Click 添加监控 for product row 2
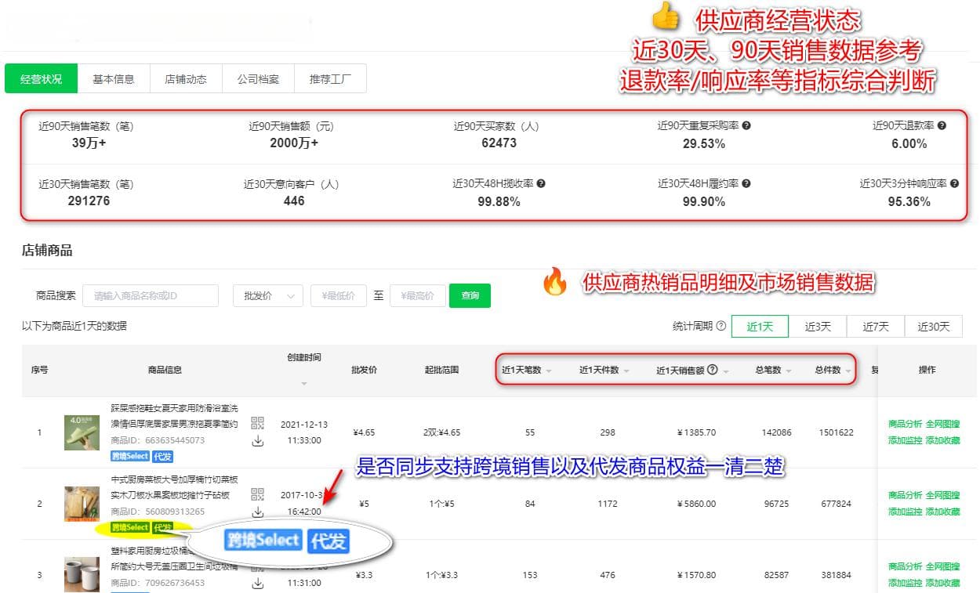Viewport: 980px width, 593px height. 906,512
